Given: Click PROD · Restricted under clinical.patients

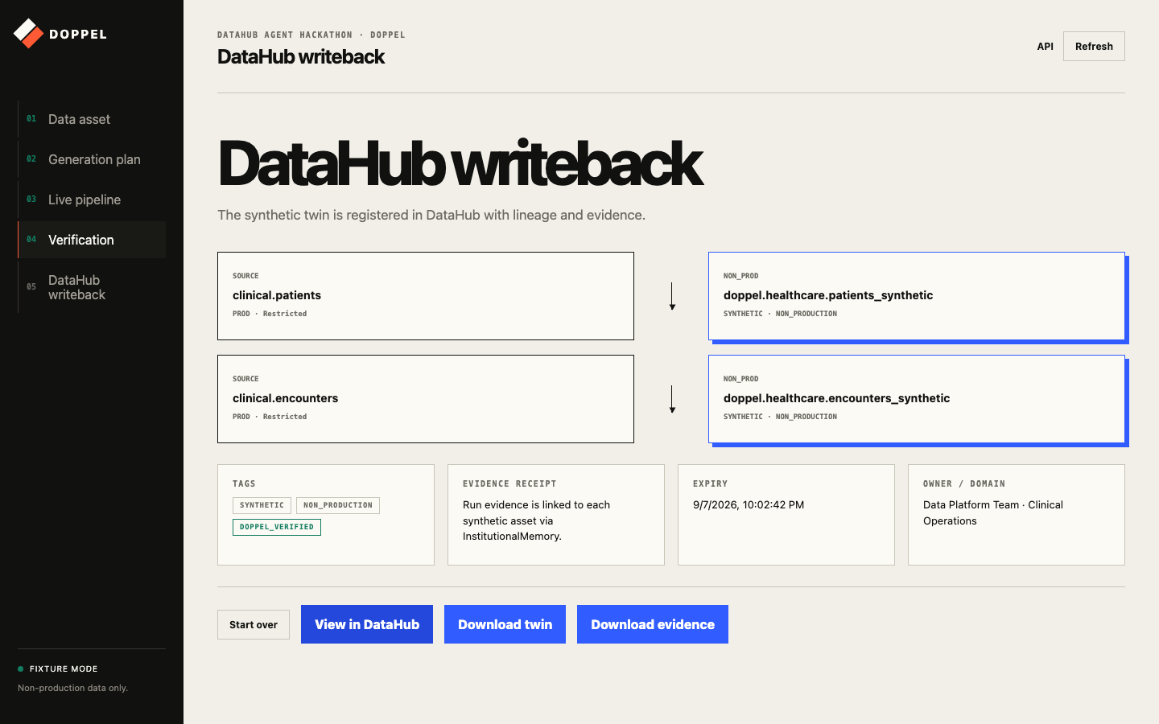Looking at the screenshot, I should coord(270,314).
